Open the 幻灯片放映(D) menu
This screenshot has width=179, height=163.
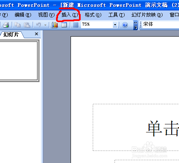(x=147, y=15)
